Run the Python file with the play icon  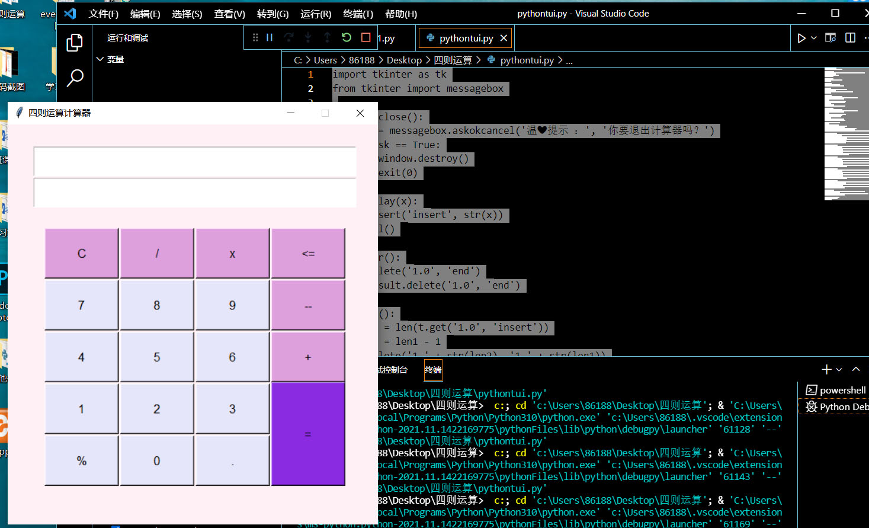tap(801, 38)
